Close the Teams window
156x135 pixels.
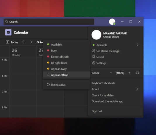(139, 22)
